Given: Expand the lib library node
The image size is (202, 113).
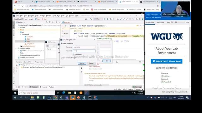Looking at the screenshot, I should pos(18,53).
